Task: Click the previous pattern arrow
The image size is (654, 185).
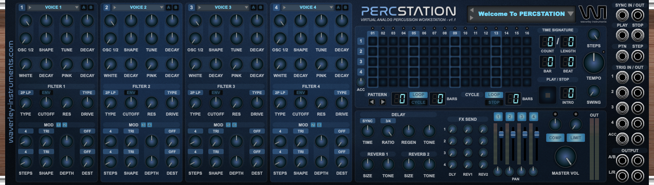Action: click(x=372, y=102)
